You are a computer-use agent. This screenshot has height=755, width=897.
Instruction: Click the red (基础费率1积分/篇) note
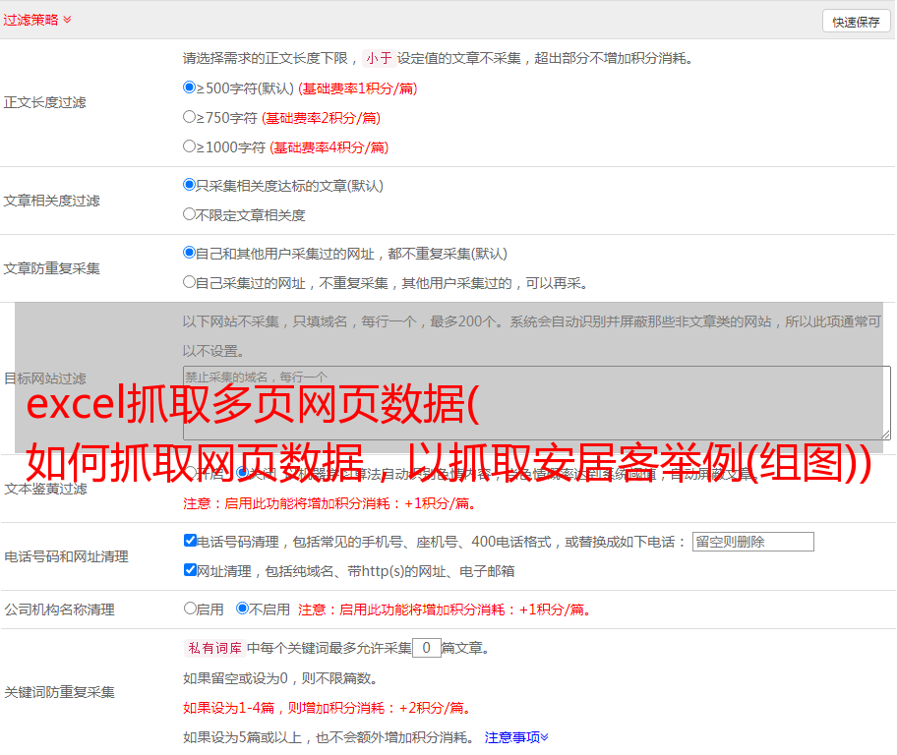coord(358,88)
